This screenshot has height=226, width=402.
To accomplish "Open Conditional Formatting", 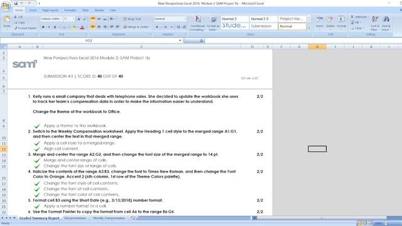I will tap(197, 23).
